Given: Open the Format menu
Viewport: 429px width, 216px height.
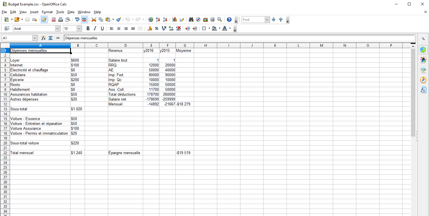Looking at the screenshot, I should click(x=47, y=12).
